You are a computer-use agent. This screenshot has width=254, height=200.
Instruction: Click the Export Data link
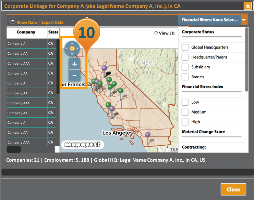tap(52, 23)
